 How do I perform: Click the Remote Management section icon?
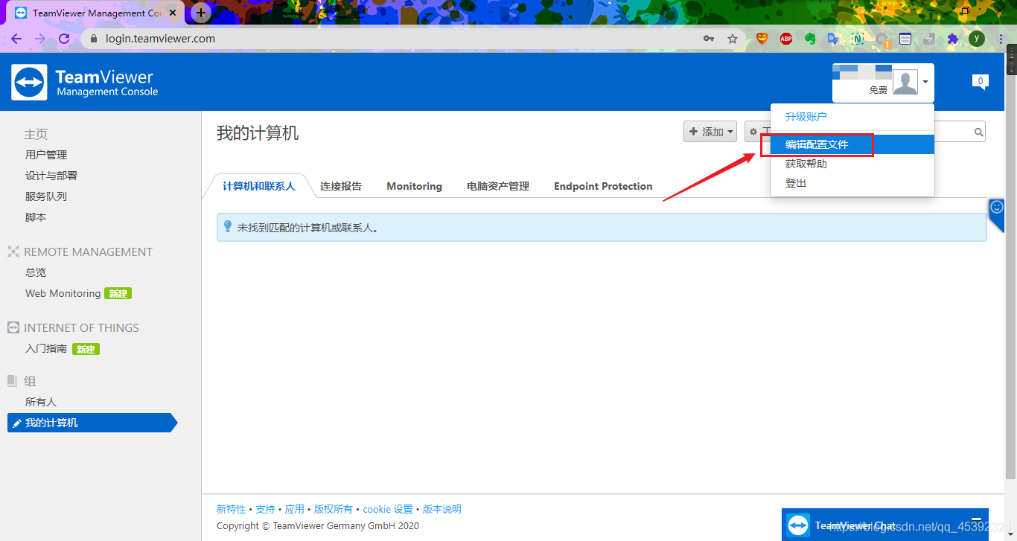point(13,252)
